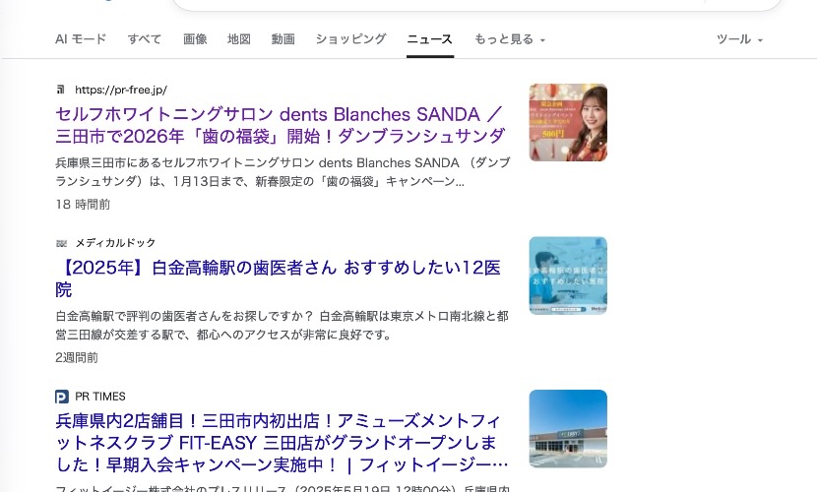The height and width of the screenshot is (492, 817).
Task: Select the 画像 search tab
Action: (195, 39)
